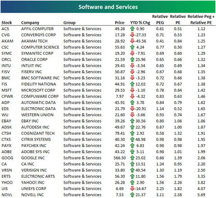
Task: Click Cognizant Relative PE value 1.32
Action: (178, 133)
